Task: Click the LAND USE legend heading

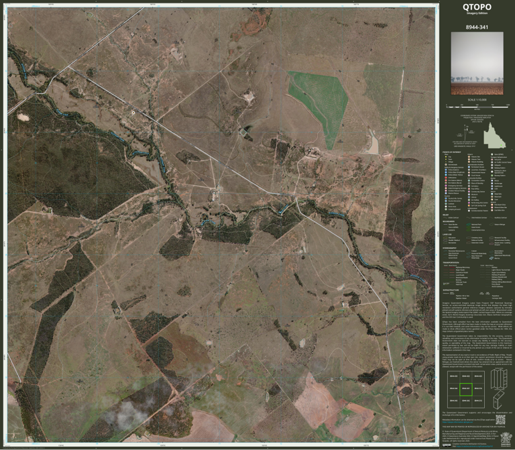Action: pos(447,235)
